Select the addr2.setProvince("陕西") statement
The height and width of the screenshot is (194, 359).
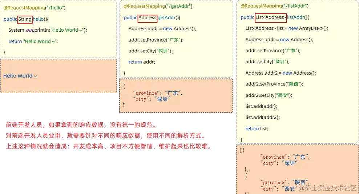pyautogui.click(x=274, y=84)
